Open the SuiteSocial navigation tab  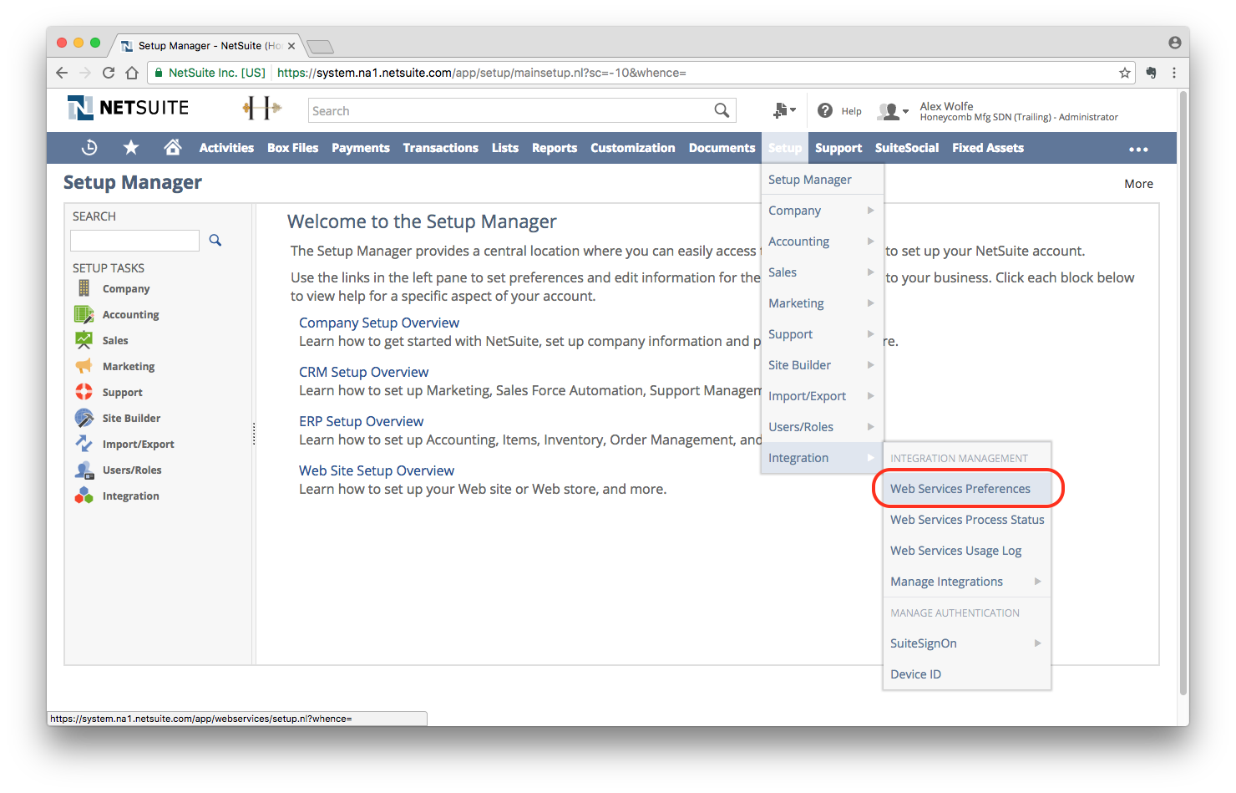pos(907,148)
